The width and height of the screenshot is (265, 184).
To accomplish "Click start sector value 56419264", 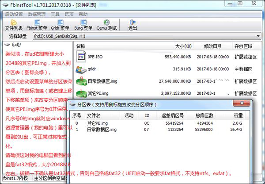I will click(174, 123).
